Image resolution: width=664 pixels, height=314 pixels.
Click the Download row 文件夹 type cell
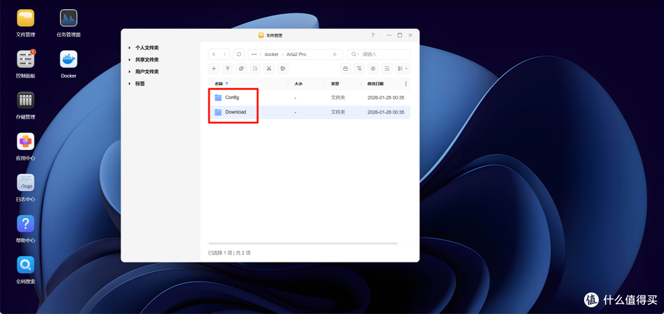pyautogui.click(x=338, y=112)
